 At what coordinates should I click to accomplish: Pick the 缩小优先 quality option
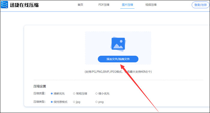[103, 94]
